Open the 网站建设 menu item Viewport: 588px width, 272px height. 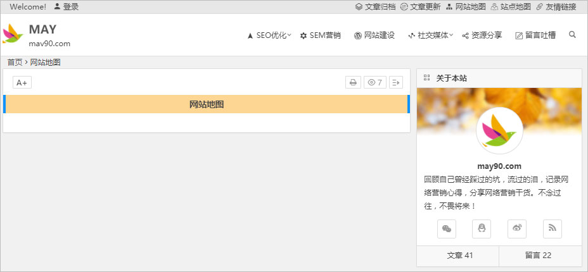pyautogui.click(x=374, y=35)
